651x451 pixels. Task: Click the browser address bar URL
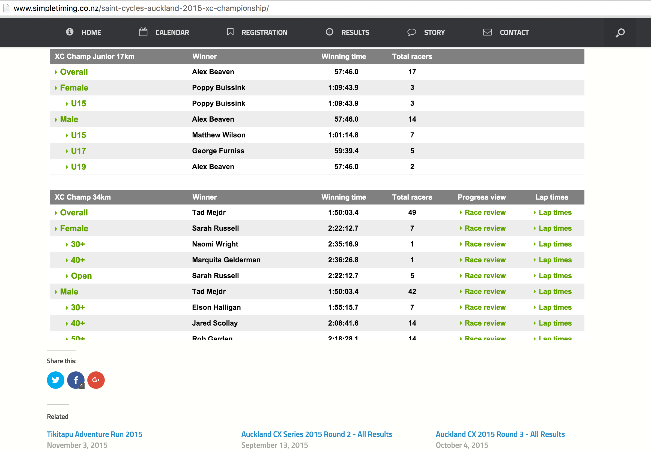click(x=141, y=8)
